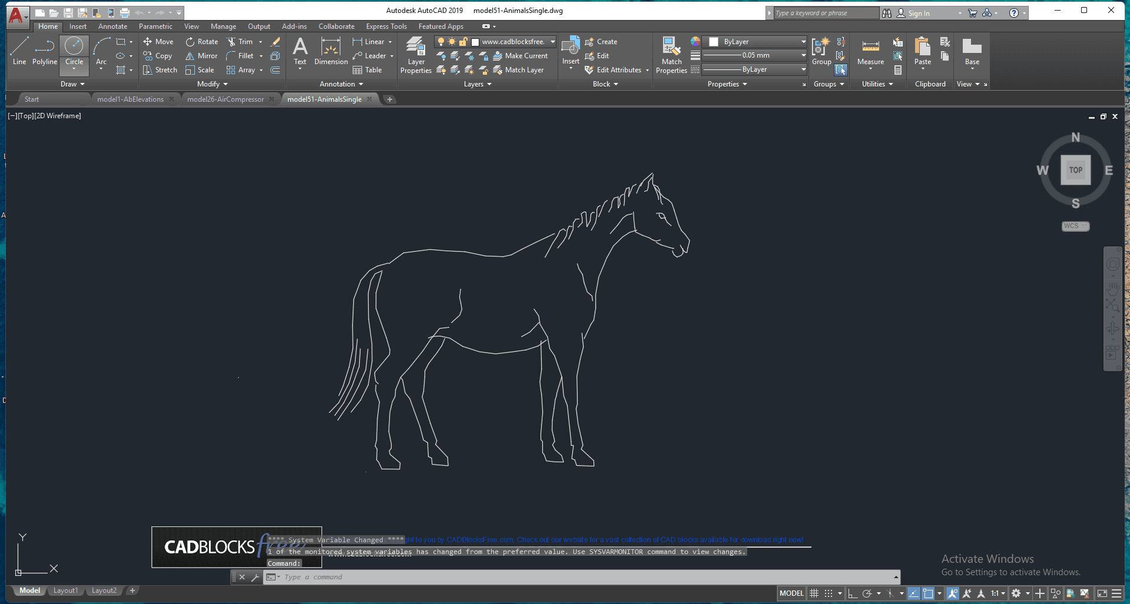1130x604 pixels.
Task: Toggle ortho mode in status bar
Action: (853, 593)
